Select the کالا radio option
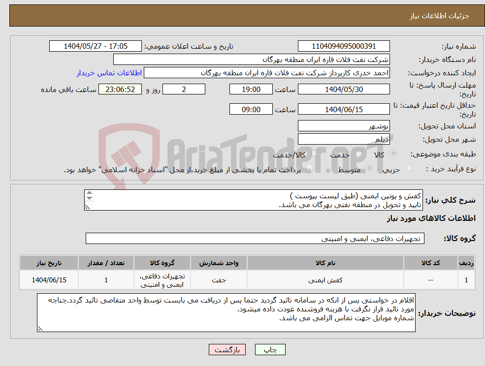Viewport: 485px width, 366px height. pos(395,153)
